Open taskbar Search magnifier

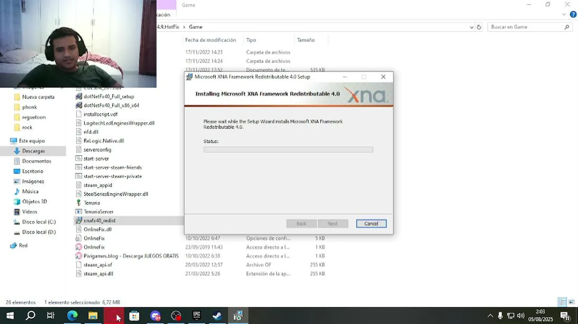pyautogui.click(x=30, y=316)
